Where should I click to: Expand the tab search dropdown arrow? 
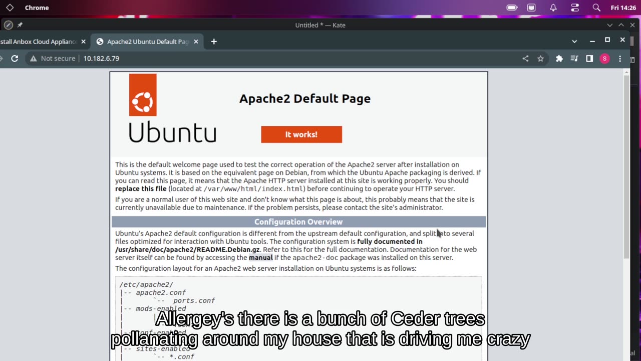coord(574,41)
